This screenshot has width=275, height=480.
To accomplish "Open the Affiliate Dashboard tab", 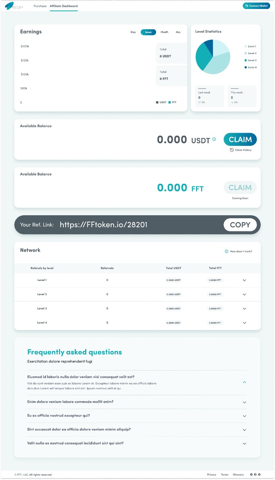I will pyautogui.click(x=64, y=6).
